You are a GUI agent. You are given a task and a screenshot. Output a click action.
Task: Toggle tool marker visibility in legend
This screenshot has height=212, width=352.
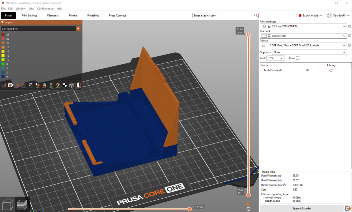pos(78,85)
